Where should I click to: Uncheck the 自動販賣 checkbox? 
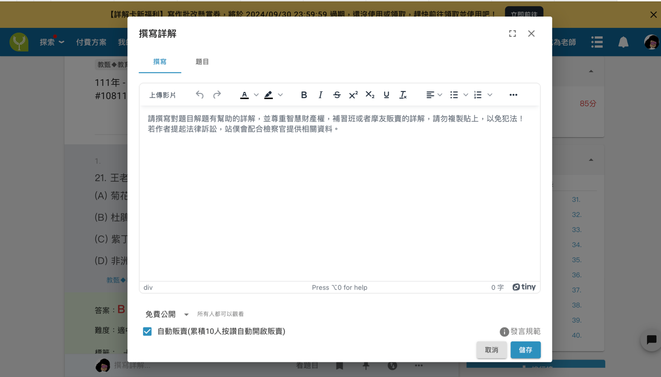pyautogui.click(x=147, y=331)
